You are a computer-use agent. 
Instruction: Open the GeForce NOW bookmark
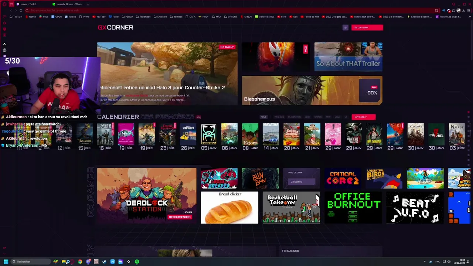[265, 17]
